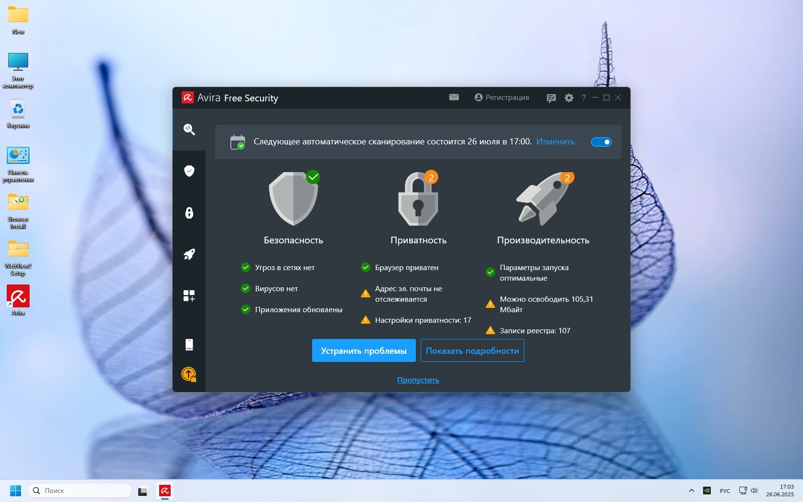The image size is (803, 502).
Task: Click 'Приложения обновлены' status
Action: click(292, 309)
